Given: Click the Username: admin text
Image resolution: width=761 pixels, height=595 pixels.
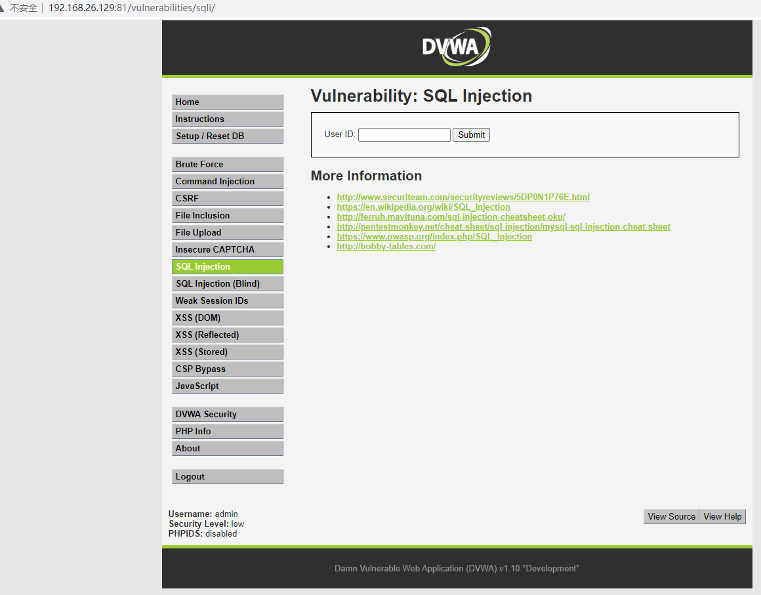Looking at the screenshot, I should (203, 514).
